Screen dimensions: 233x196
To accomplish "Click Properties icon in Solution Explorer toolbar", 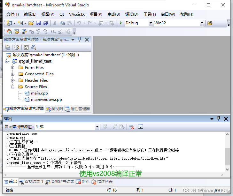I will point(8,47).
